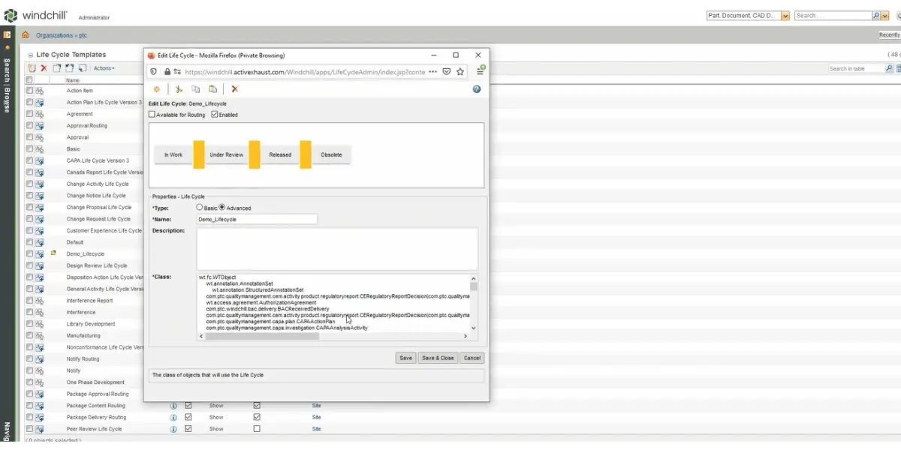This screenshot has width=901, height=450.
Task: Bookmark this page with the star icon
Action: coord(460,72)
